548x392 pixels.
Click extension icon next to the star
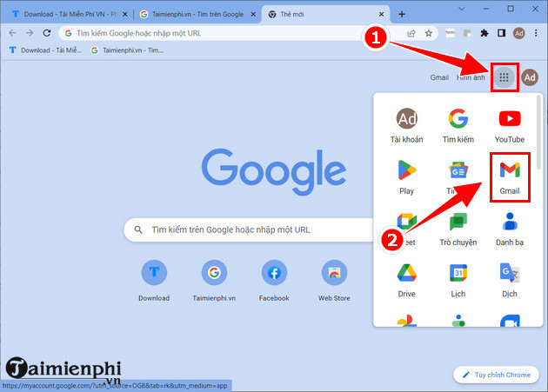pos(451,33)
